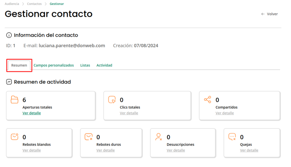Select the Resumen tab
Viewport: 291px width, 167px height.
19,65
